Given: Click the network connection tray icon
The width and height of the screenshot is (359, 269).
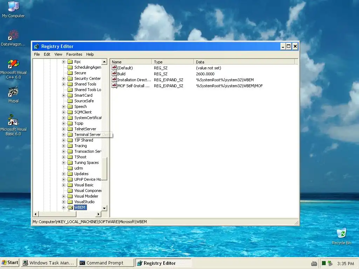Looking at the screenshot, I should (330, 263).
